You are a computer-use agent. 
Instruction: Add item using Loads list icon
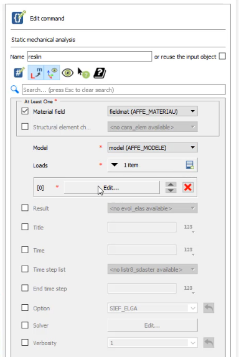coord(190,165)
